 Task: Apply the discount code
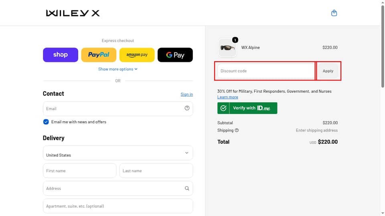pyautogui.click(x=328, y=71)
